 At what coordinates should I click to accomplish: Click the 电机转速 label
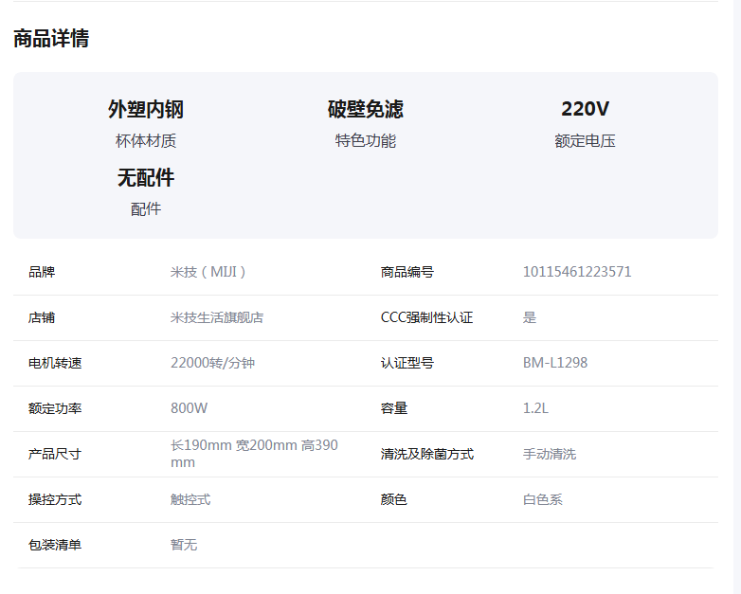[x=55, y=363]
